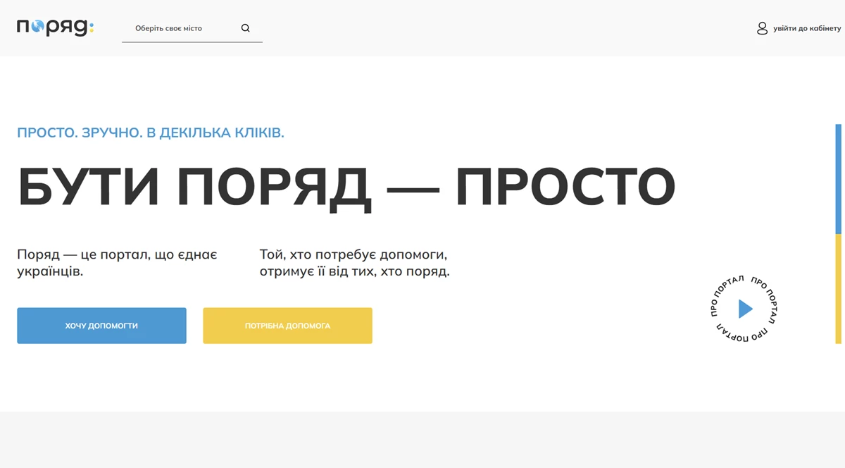Click the word ПРОСТО ending the headline

[565, 186]
